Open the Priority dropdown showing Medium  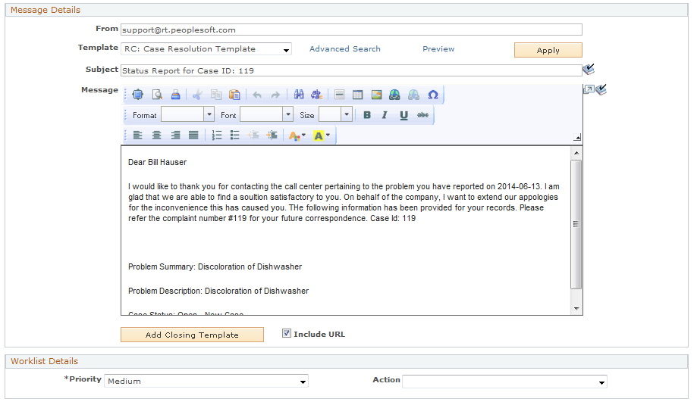pyautogui.click(x=206, y=382)
